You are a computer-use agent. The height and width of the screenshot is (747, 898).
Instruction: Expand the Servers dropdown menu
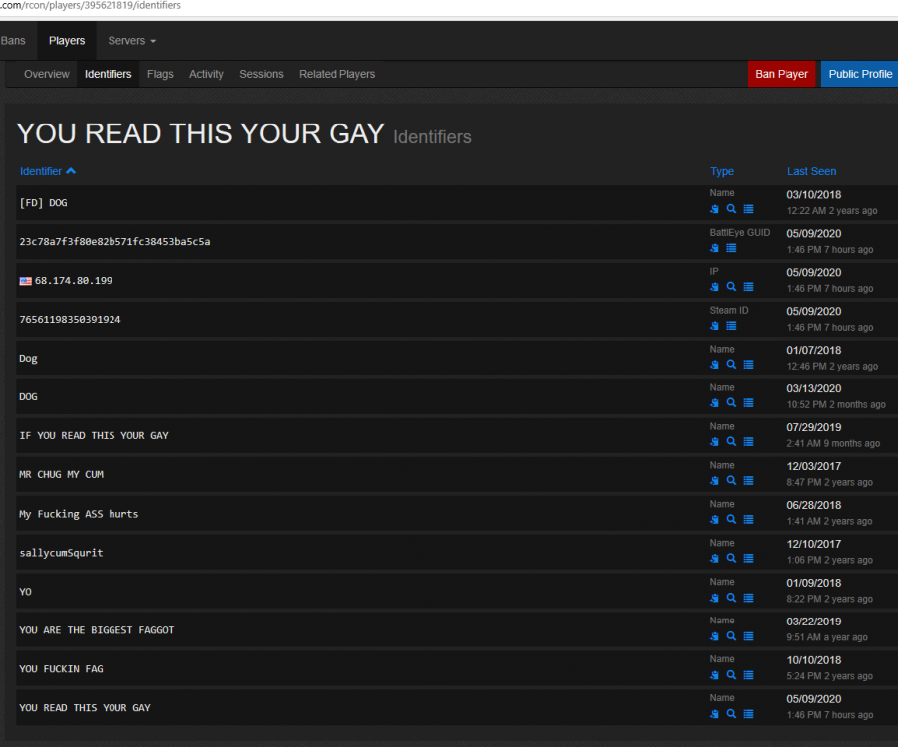(x=132, y=41)
